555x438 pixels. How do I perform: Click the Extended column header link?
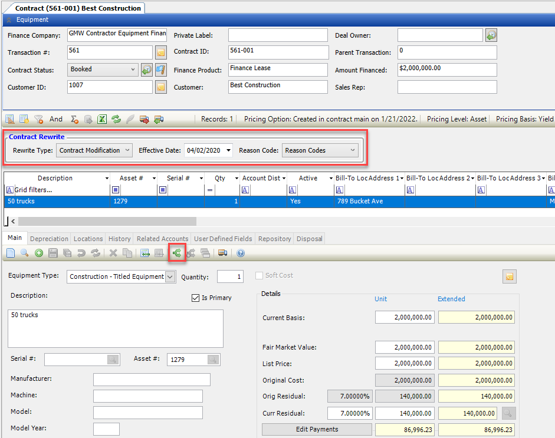coord(451,299)
